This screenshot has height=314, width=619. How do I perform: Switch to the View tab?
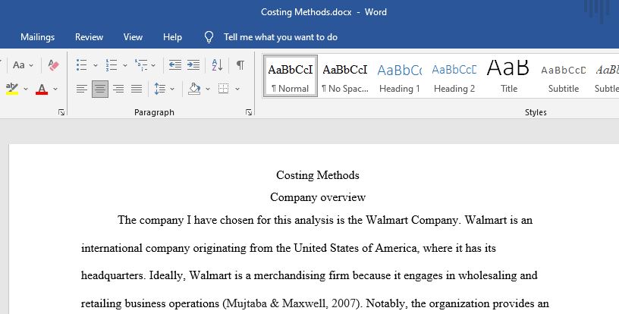pyautogui.click(x=133, y=37)
